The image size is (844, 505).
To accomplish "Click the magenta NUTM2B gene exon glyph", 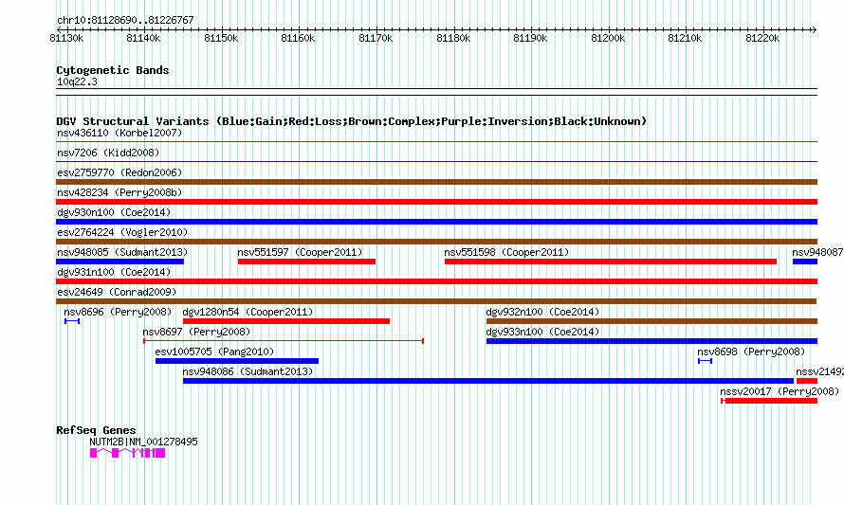I will click(x=128, y=454).
